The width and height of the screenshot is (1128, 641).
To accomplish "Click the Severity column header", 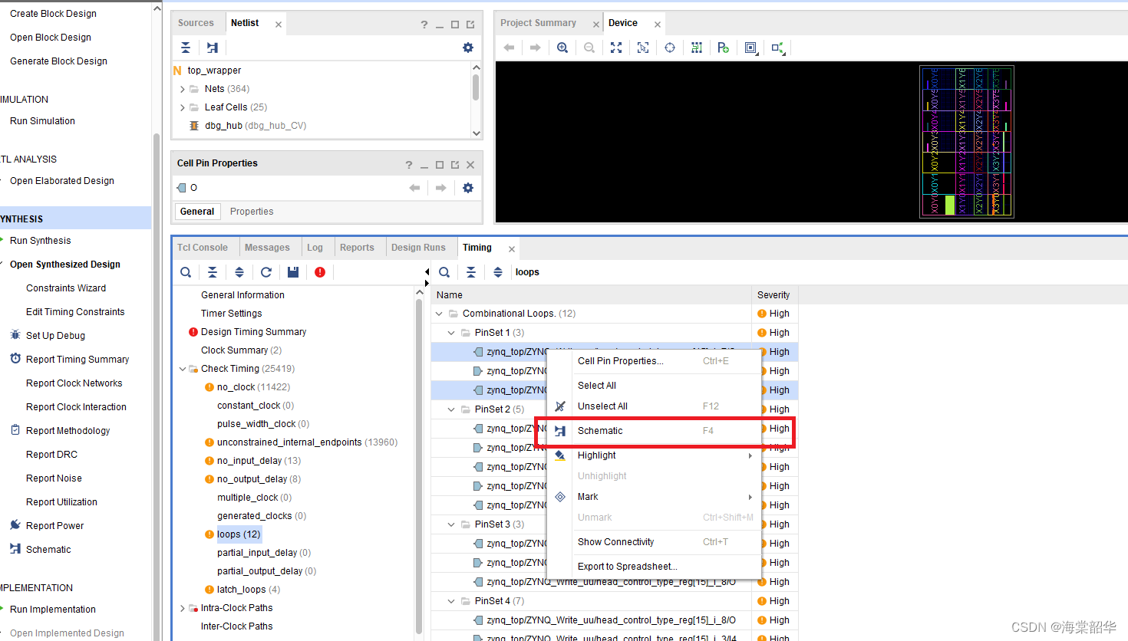I will (773, 295).
